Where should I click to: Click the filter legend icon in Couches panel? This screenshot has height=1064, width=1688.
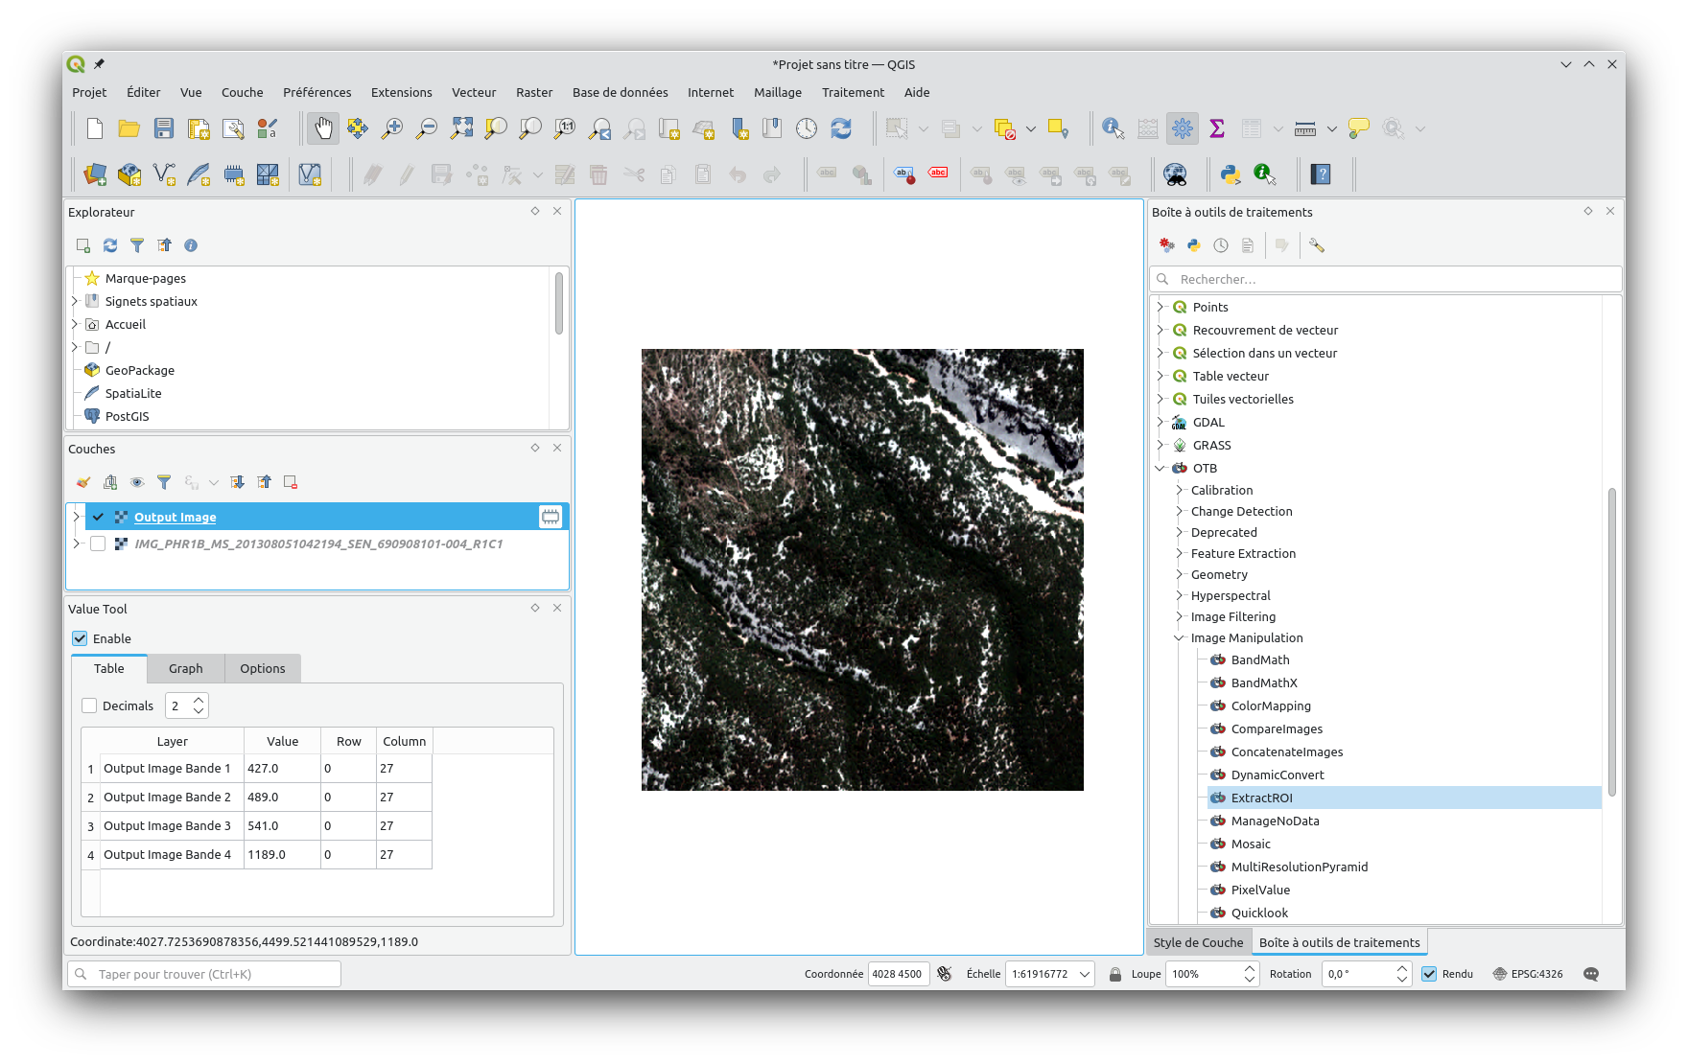click(164, 482)
